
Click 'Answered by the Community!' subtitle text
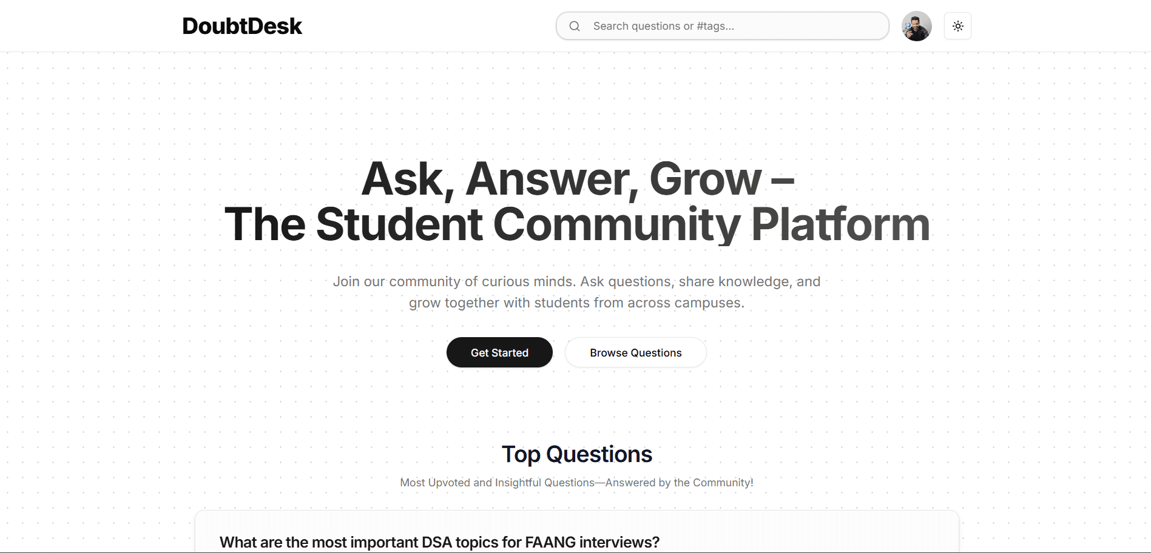point(680,483)
